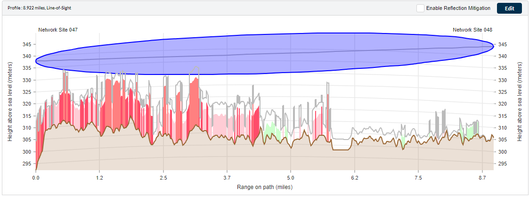Click the 5.0 mile tick label

point(291,178)
